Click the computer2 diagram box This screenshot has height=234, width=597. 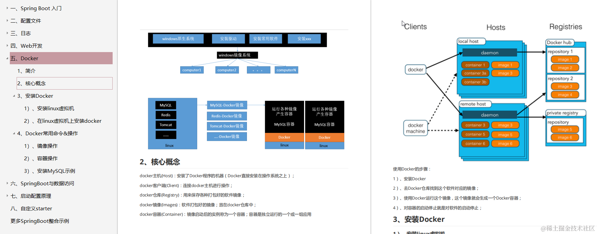click(x=227, y=70)
